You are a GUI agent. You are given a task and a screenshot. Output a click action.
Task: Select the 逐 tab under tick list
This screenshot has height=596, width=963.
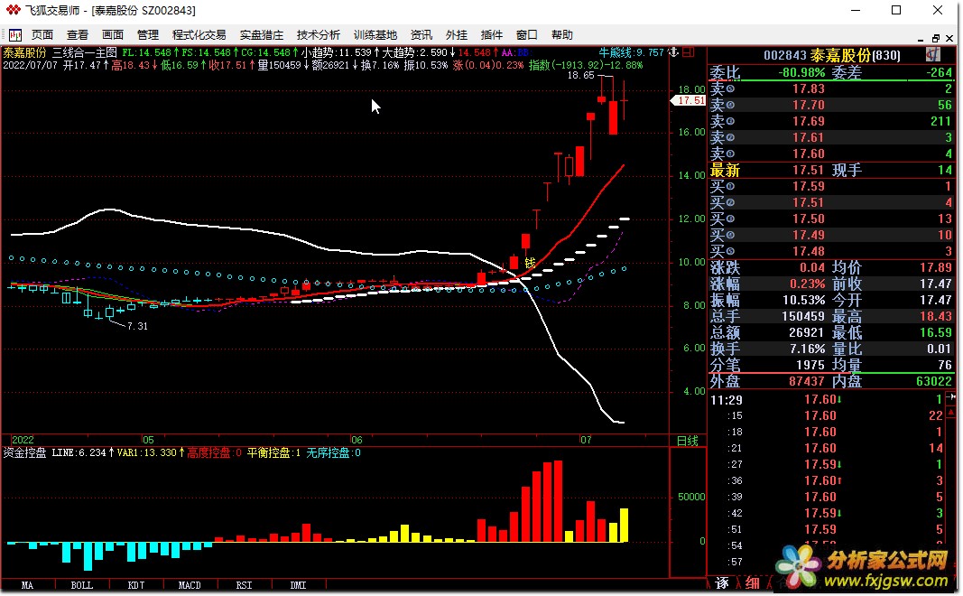tap(723, 582)
